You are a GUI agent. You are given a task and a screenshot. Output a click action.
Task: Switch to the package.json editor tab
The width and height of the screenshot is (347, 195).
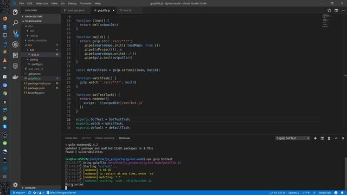coord(76,10)
